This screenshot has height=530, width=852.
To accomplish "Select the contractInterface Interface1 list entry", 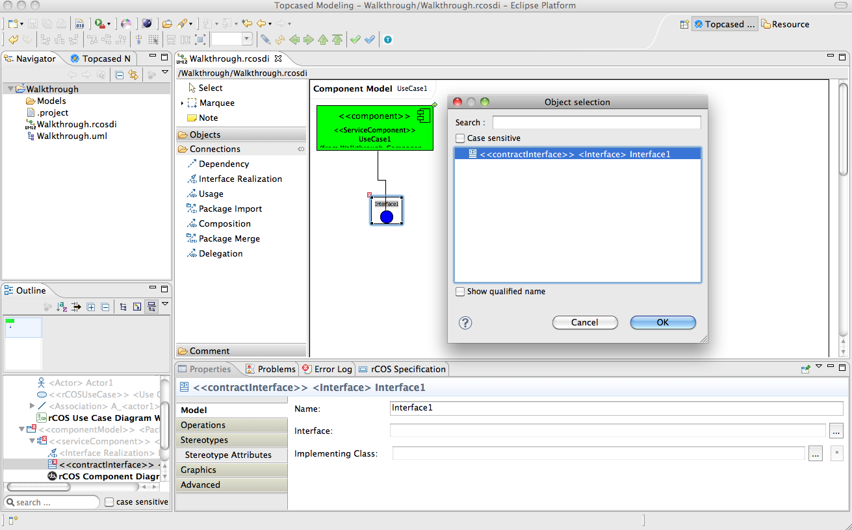I will pyautogui.click(x=577, y=154).
